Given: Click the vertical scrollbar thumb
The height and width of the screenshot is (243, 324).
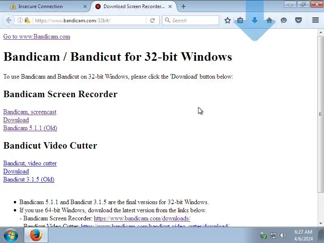Looking at the screenshot, I should click(x=321, y=114).
